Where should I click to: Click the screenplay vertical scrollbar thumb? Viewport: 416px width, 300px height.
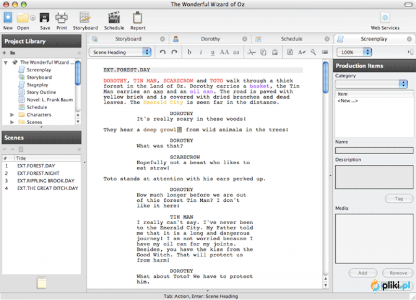pos(326,77)
